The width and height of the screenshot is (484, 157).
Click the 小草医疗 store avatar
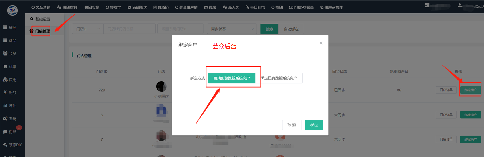[x=161, y=86]
